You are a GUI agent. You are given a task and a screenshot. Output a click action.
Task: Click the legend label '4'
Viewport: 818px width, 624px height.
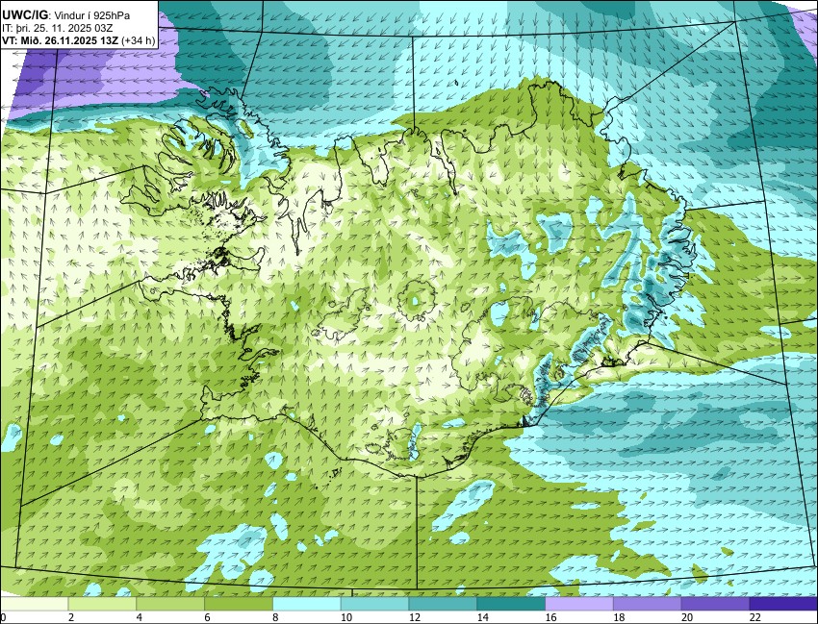(140, 617)
